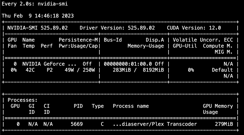Viewport: 244px width, 135px height.
Task: Click the memory usage '283MiB / 8192MiB'
Action: (138, 70)
